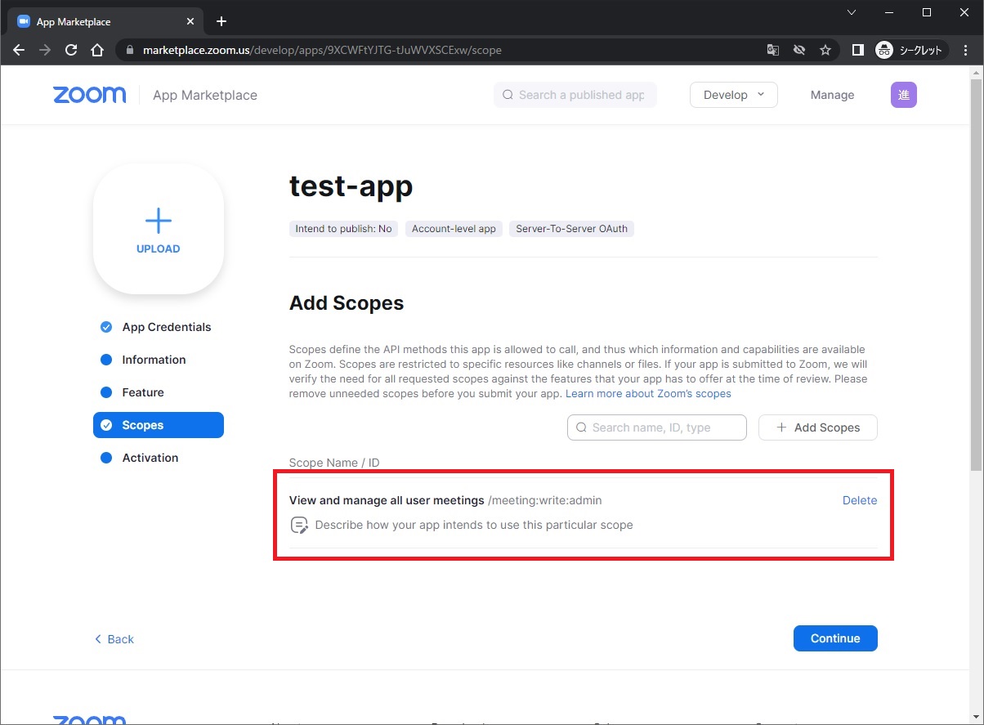This screenshot has width=984, height=725.
Task: Go to App Credentials step
Action: click(166, 327)
